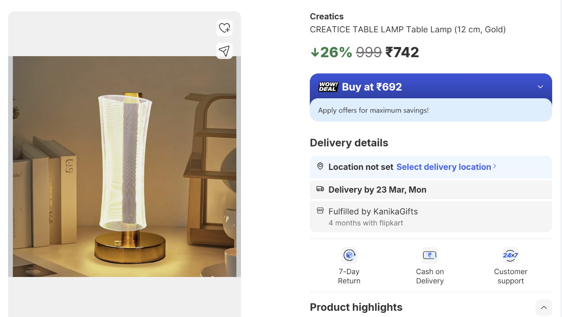Select delivery location link

(443, 167)
